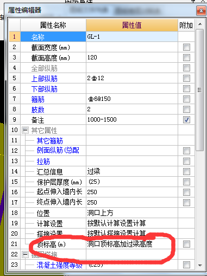Screen dimensions: 207x276
Task: Collapse the 其它属性 group
Action: pyautogui.click(x=25, y=130)
